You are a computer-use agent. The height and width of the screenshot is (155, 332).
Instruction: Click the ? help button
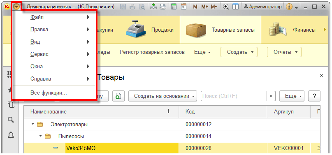click(x=314, y=96)
